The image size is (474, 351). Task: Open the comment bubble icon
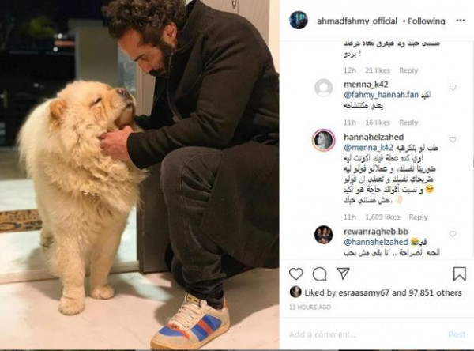pos(319,274)
